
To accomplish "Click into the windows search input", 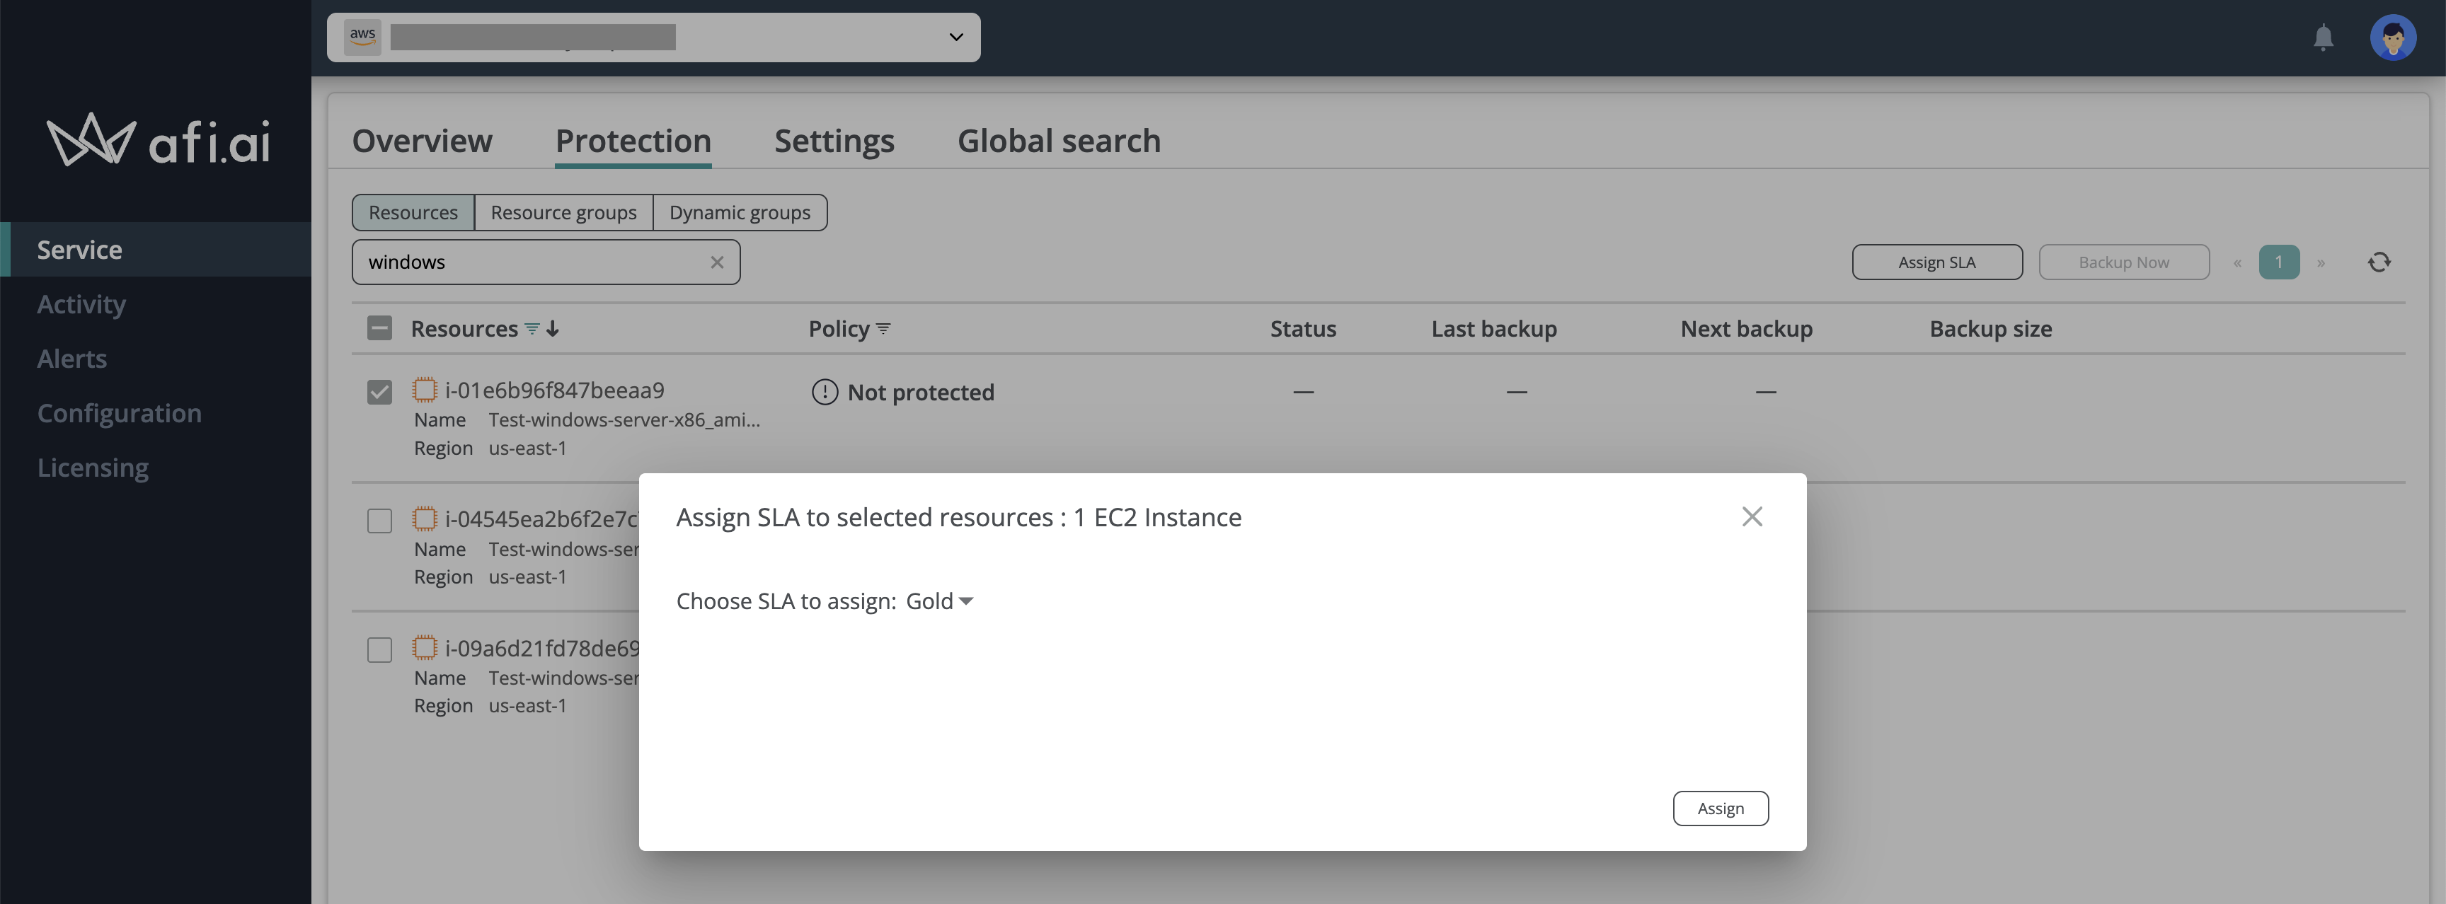I will point(532,262).
